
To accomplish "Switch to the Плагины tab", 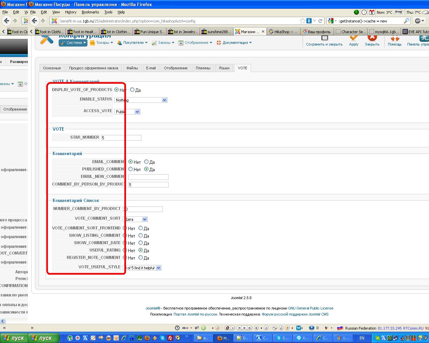I will [x=203, y=68].
